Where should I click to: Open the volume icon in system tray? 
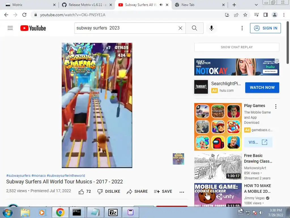[261, 213]
